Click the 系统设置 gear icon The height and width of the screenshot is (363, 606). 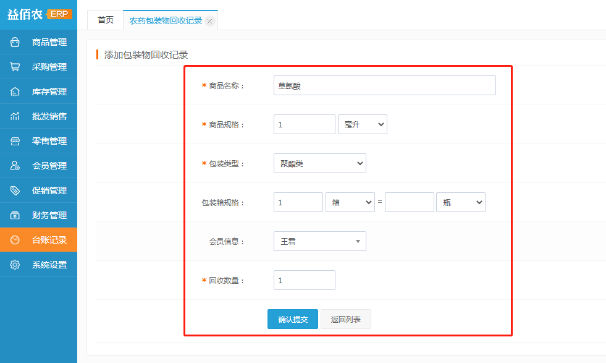pos(15,265)
